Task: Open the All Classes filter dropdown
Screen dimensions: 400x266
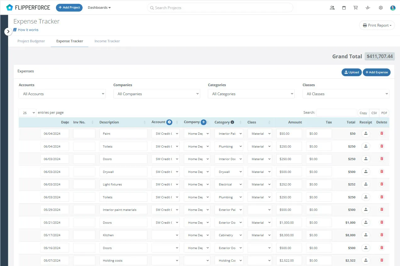Action: 346,94
